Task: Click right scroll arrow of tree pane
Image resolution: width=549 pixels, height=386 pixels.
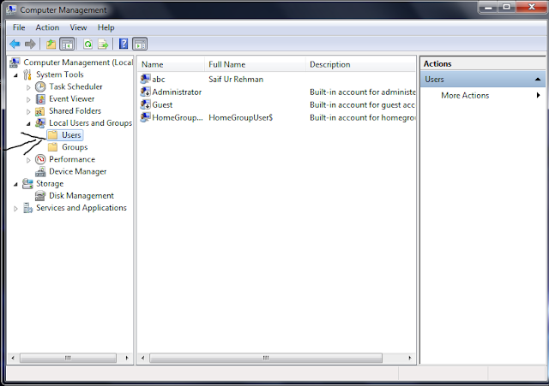Action: (x=127, y=358)
